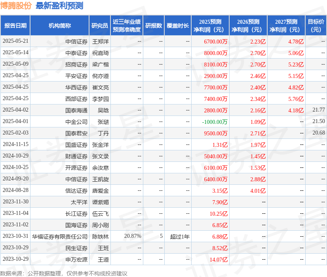Click the 5040.00万 profit value
The image size is (327, 277).
tap(216, 156)
